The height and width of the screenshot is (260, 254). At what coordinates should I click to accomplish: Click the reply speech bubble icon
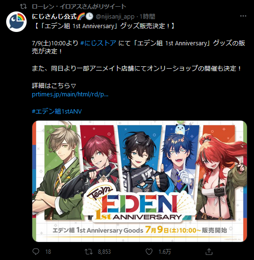36,251
